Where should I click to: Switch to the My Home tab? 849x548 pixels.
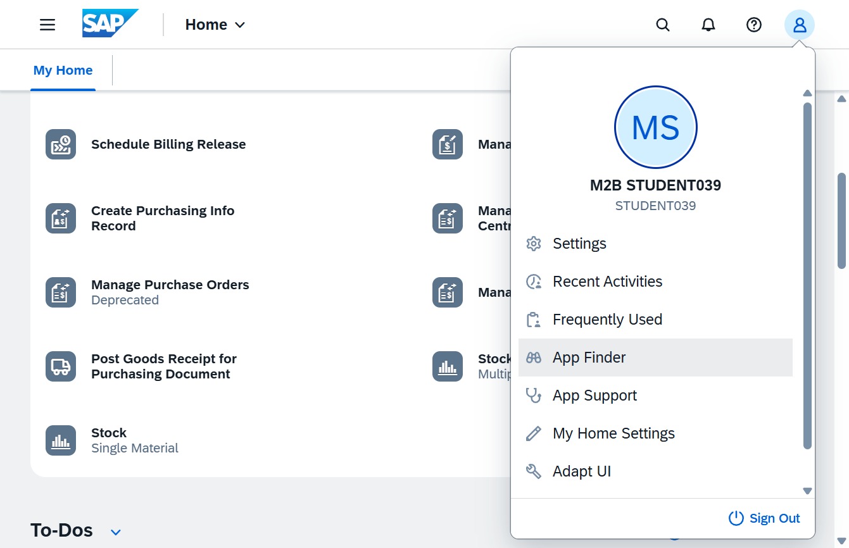pyautogui.click(x=63, y=70)
